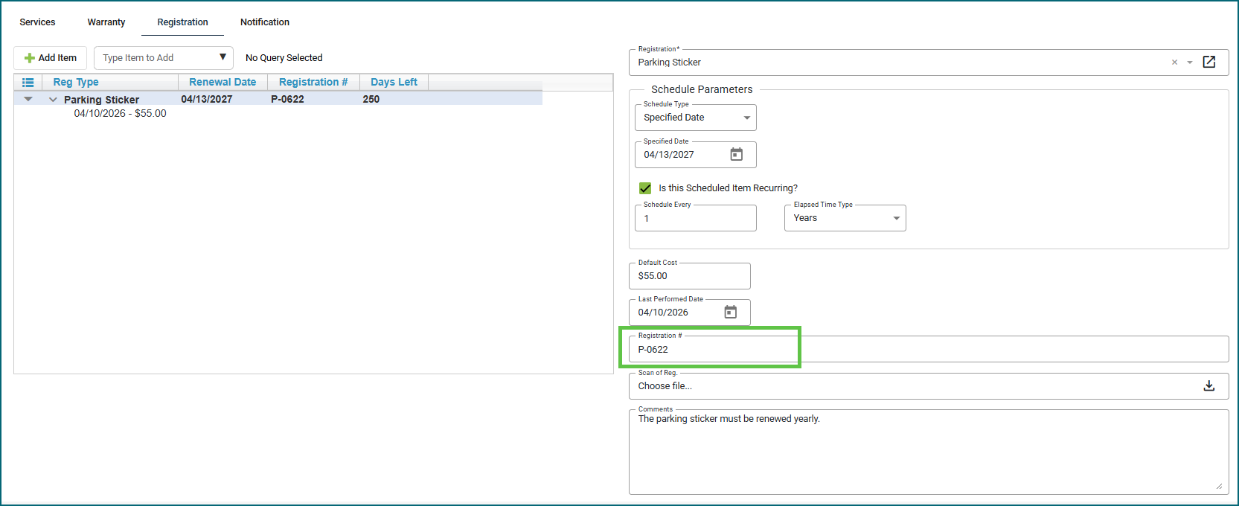Click the Schedule Every field
1239x506 pixels.
coord(696,218)
